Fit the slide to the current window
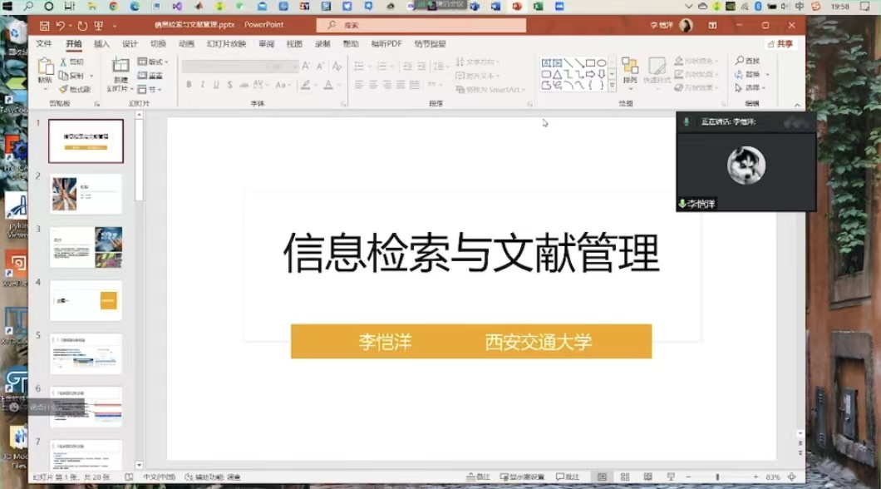881x489 pixels. [x=792, y=477]
